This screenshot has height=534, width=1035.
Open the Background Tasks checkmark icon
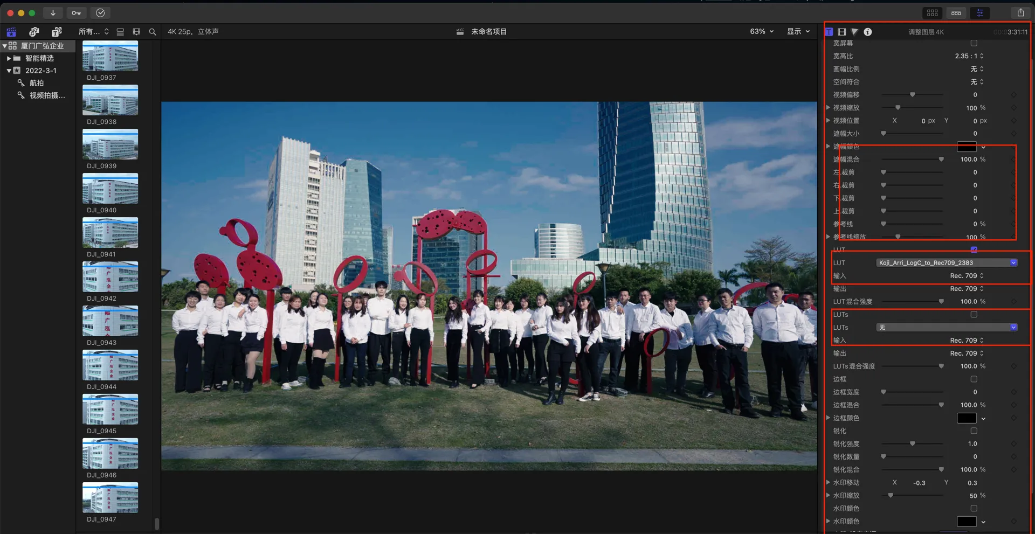click(100, 13)
